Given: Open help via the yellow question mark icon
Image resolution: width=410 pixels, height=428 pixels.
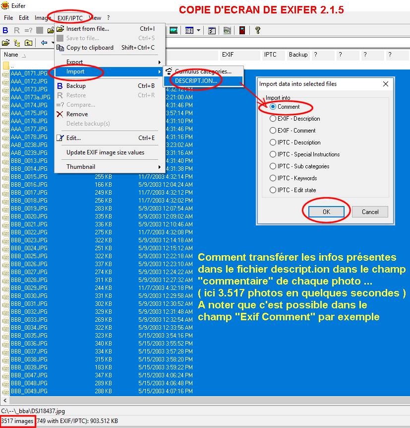Looking at the screenshot, I should 258,30.
